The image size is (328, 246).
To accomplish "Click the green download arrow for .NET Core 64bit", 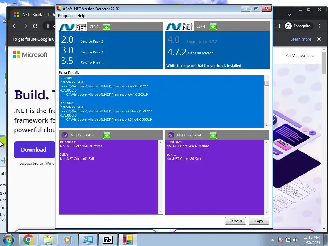I will pos(107,135).
